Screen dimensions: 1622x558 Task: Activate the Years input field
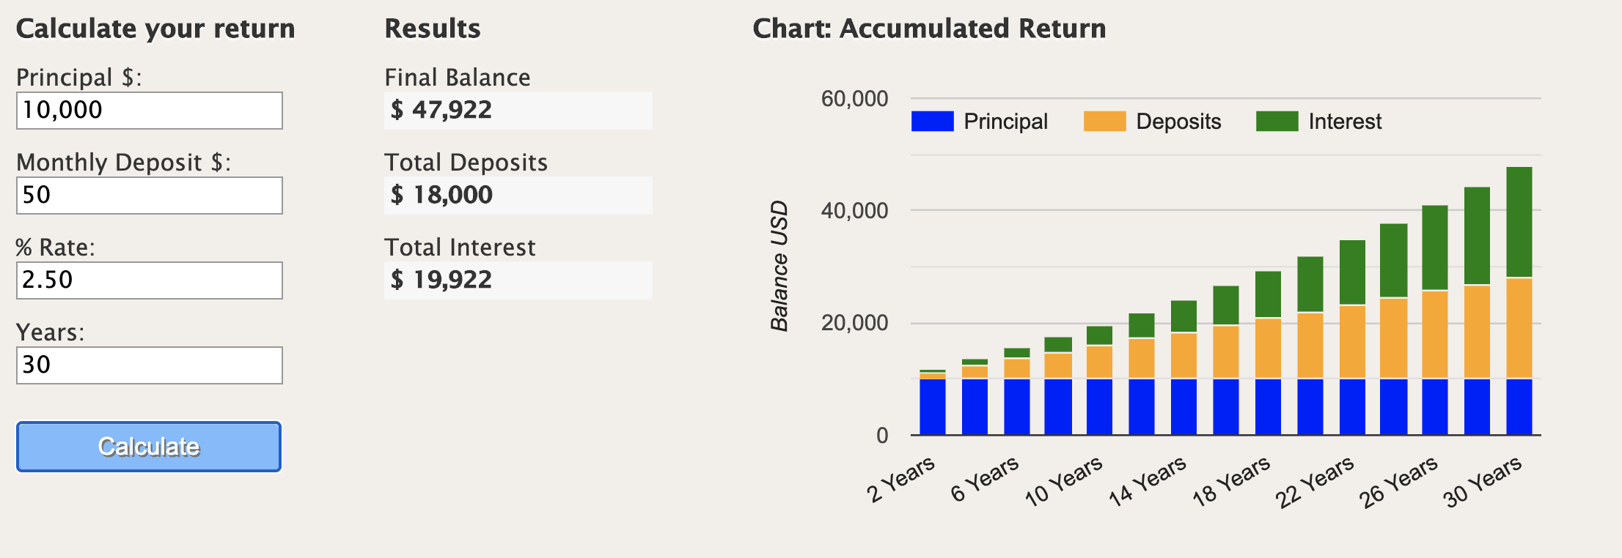[150, 365]
